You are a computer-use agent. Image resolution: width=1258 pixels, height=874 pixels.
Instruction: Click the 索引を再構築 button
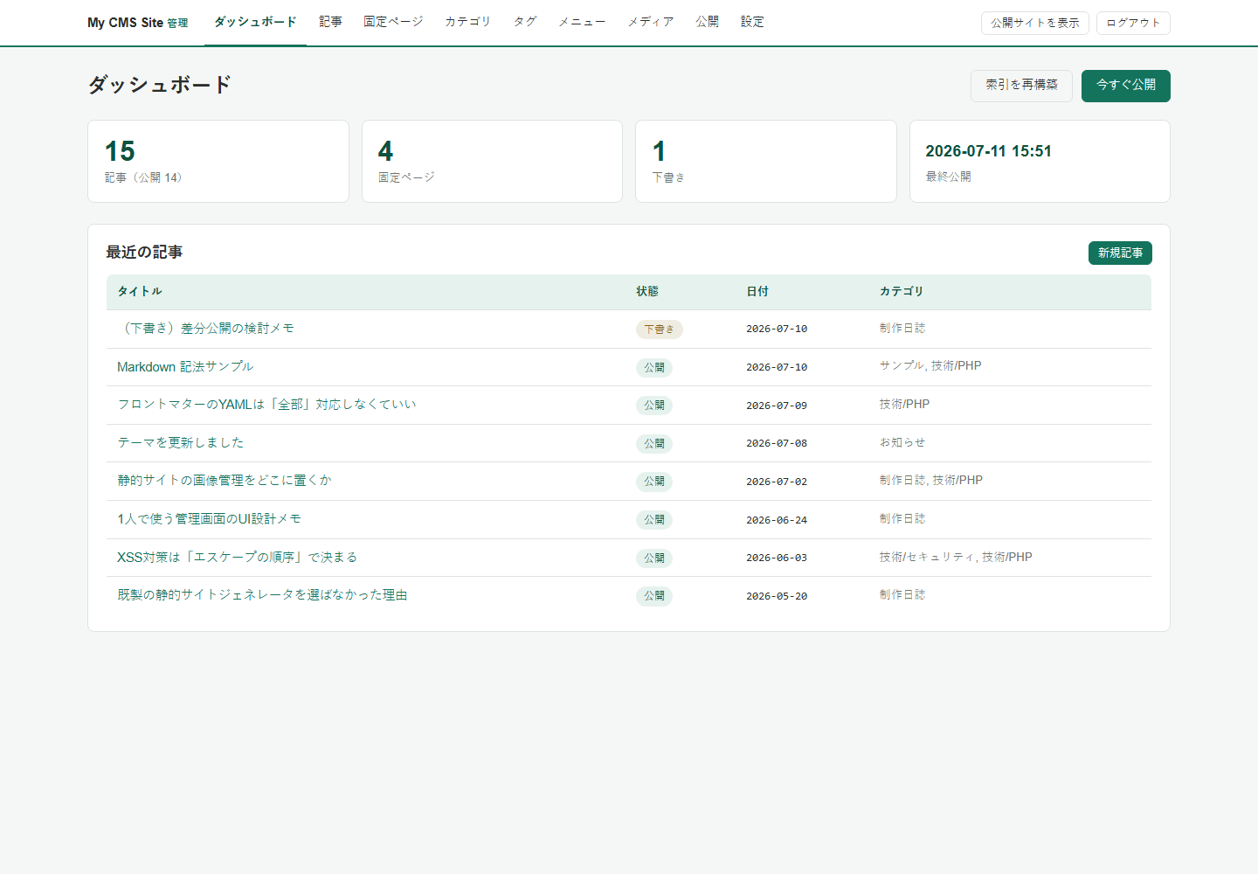coord(1021,86)
